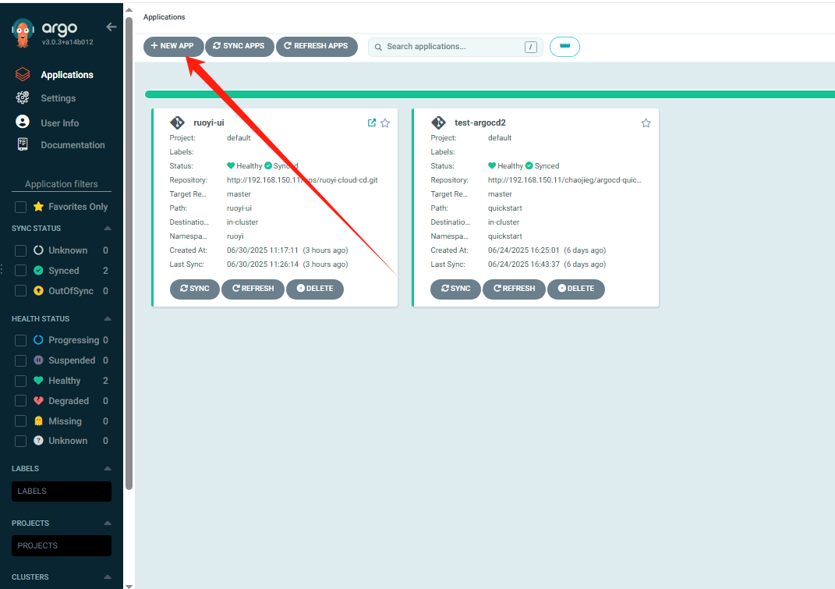Click the Degraded broken heart icon
The height and width of the screenshot is (589, 835).
point(38,400)
